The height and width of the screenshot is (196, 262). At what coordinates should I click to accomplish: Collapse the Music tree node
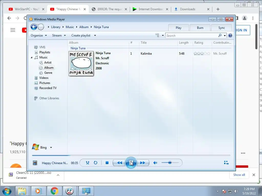(x=31, y=57)
